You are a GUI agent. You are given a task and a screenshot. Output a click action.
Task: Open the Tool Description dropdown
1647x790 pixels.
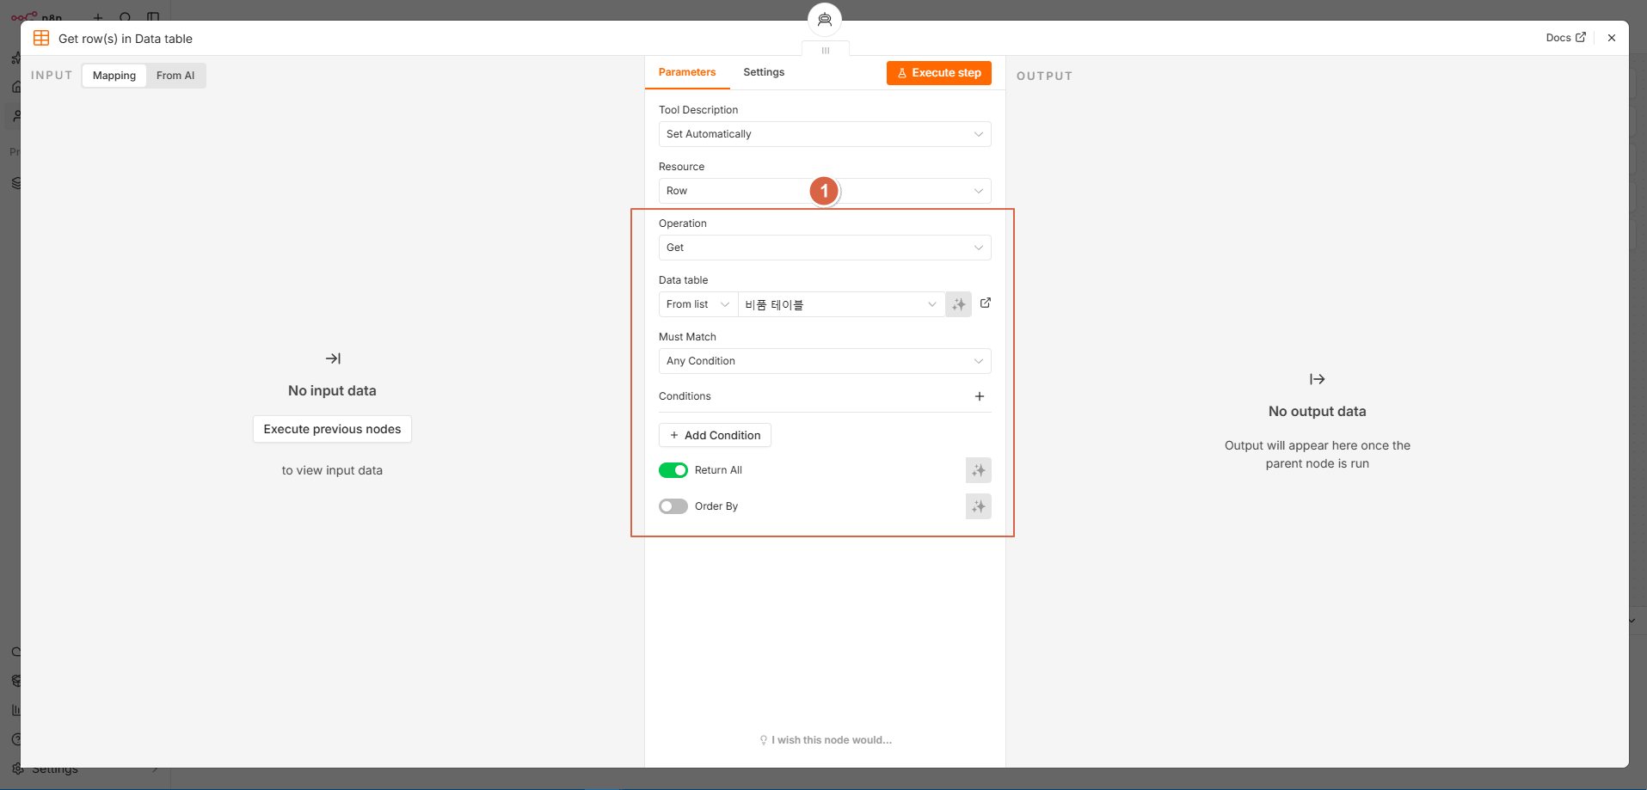pyautogui.click(x=825, y=134)
